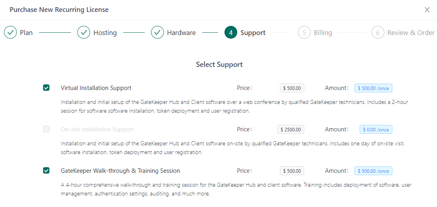Click the Virtual Installation Support label
Viewport: 437px width, 207px height.
pyautogui.click(x=96, y=88)
